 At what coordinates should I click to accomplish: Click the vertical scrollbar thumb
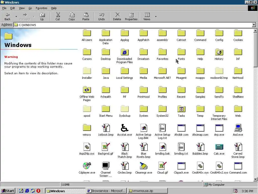point(255,50)
